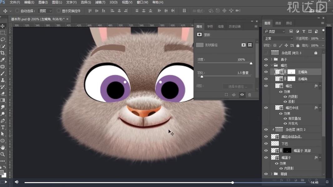Collapse effects of 嘴巴中线 layer
This screenshot has width=333, height=187.
point(320,108)
